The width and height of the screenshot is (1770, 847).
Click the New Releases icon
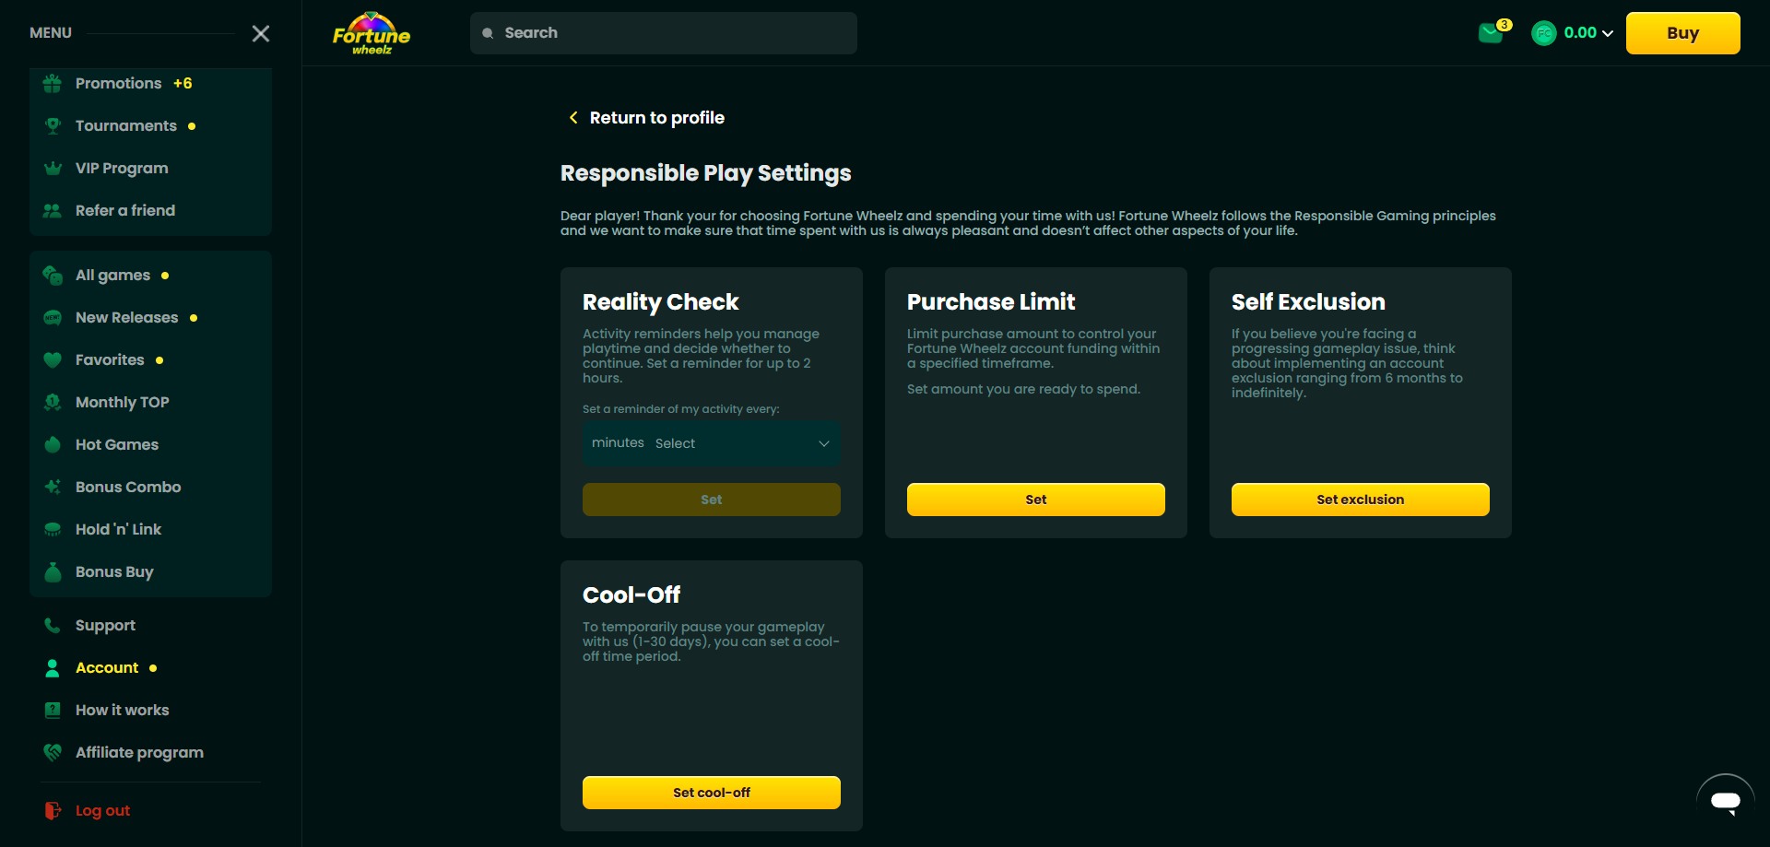pyautogui.click(x=53, y=318)
